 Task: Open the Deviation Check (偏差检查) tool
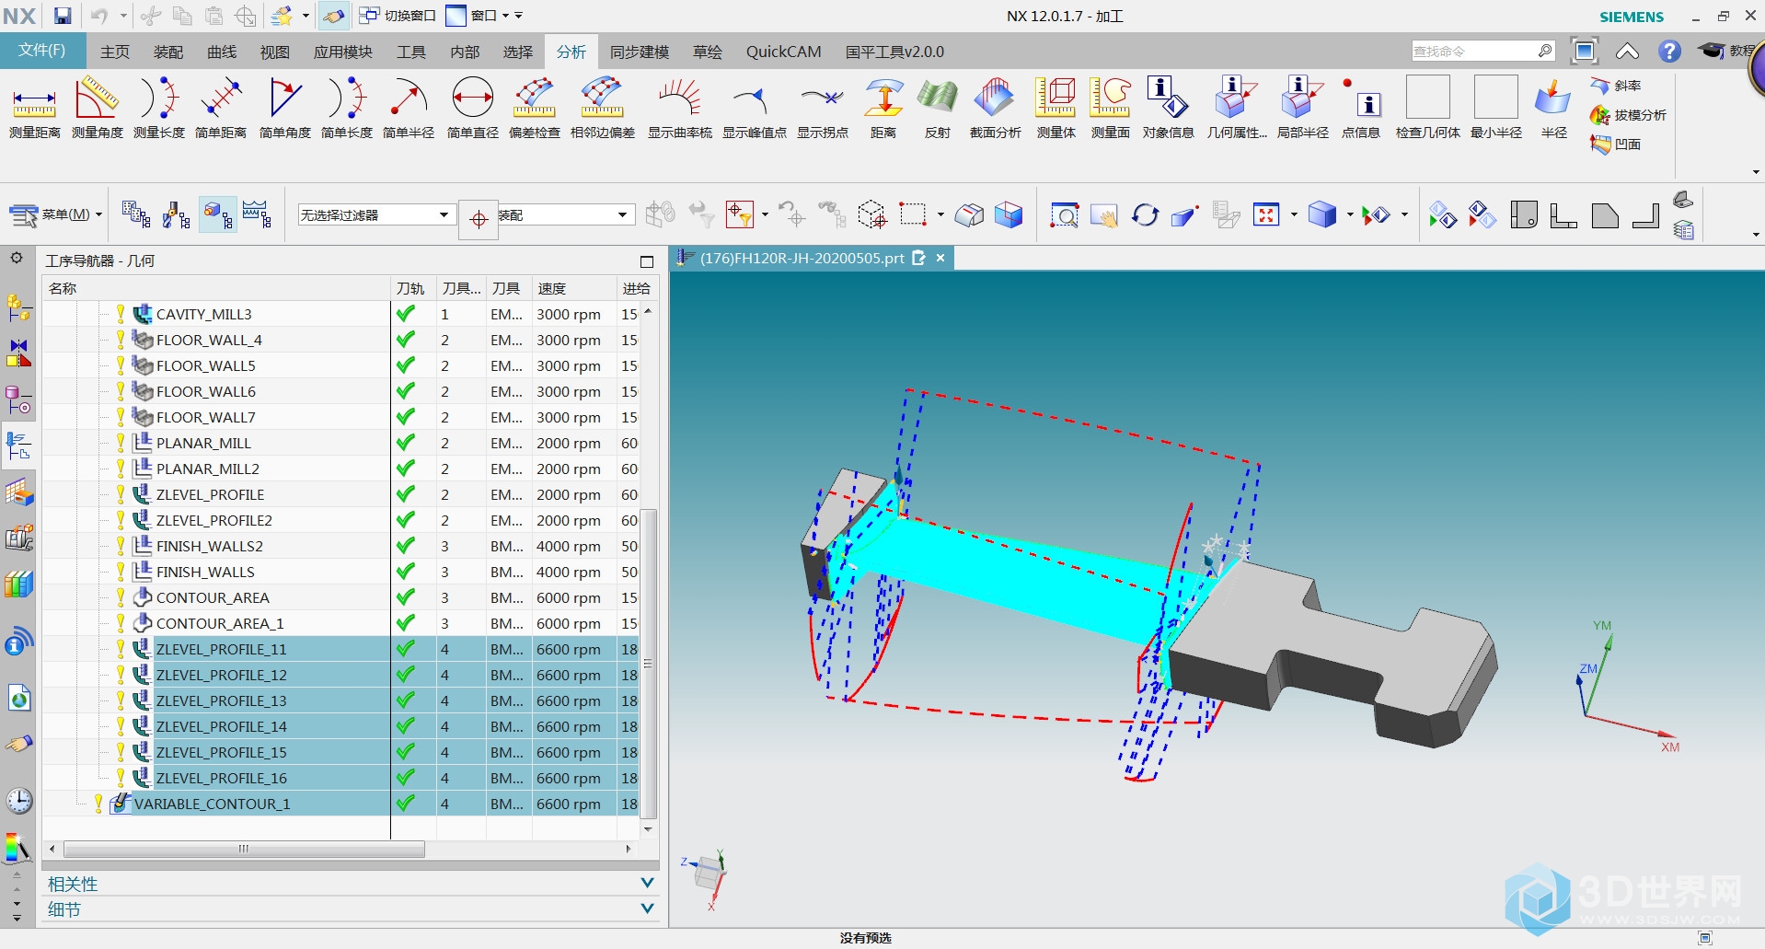click(x=535, y=109)
